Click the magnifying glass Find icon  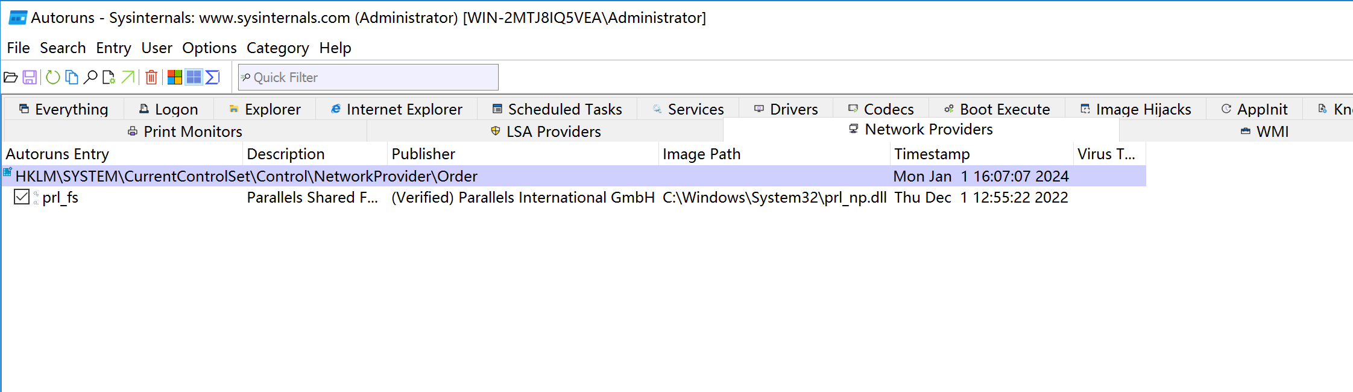pyautogui.click(x=90, y=77)
